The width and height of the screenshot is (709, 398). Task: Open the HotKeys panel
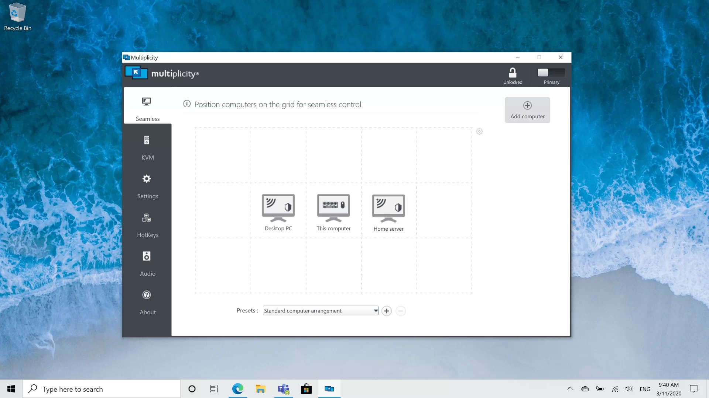[147, 225]
